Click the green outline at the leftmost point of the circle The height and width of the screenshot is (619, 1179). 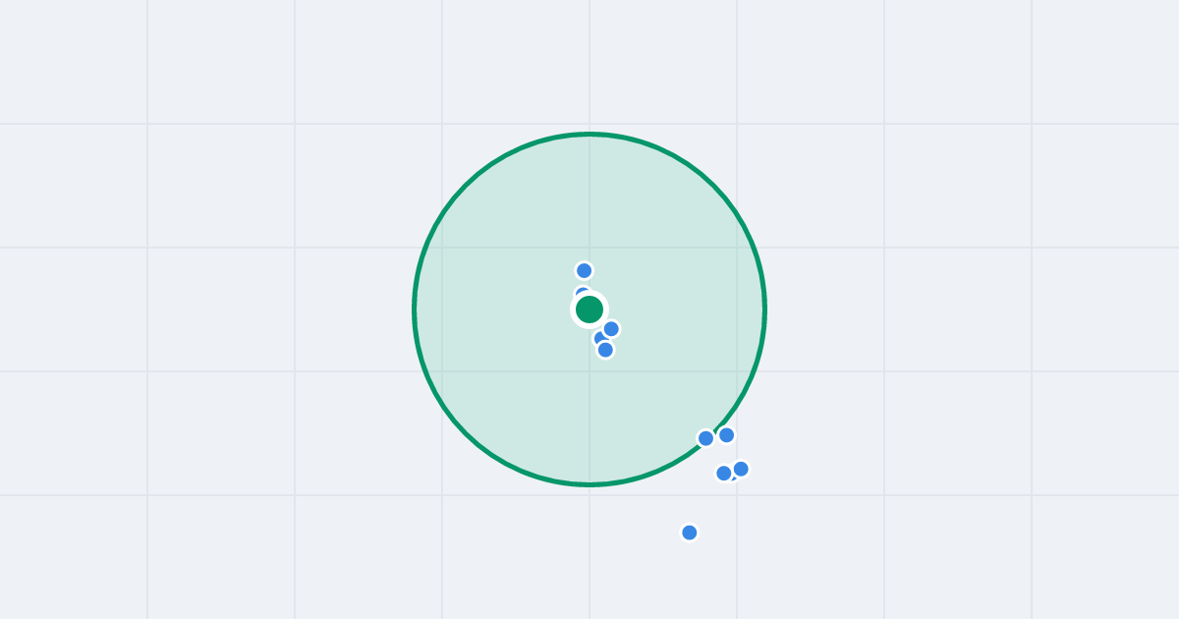415,309
